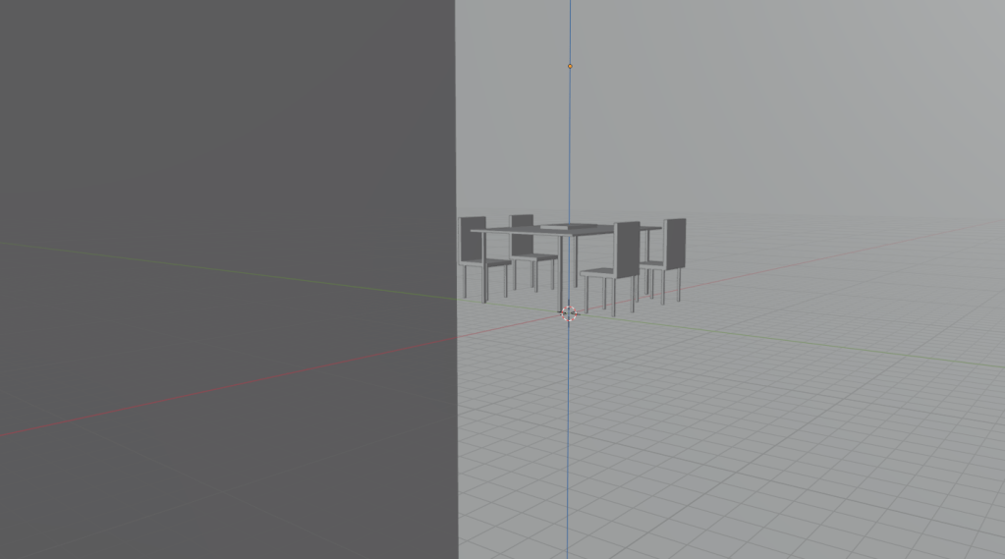Click the empty grid floor in the lower right
Screen dimensions: 1005x559
(x=835, y=472)
